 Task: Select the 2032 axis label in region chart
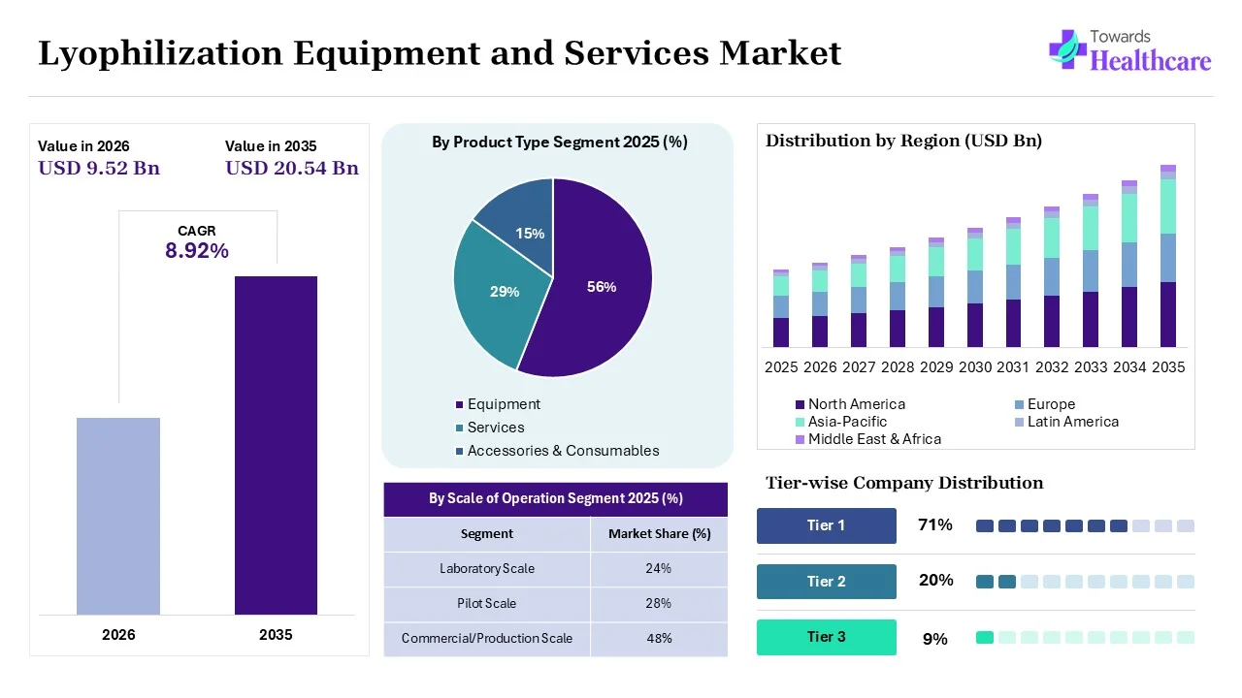click(1052, 368)
